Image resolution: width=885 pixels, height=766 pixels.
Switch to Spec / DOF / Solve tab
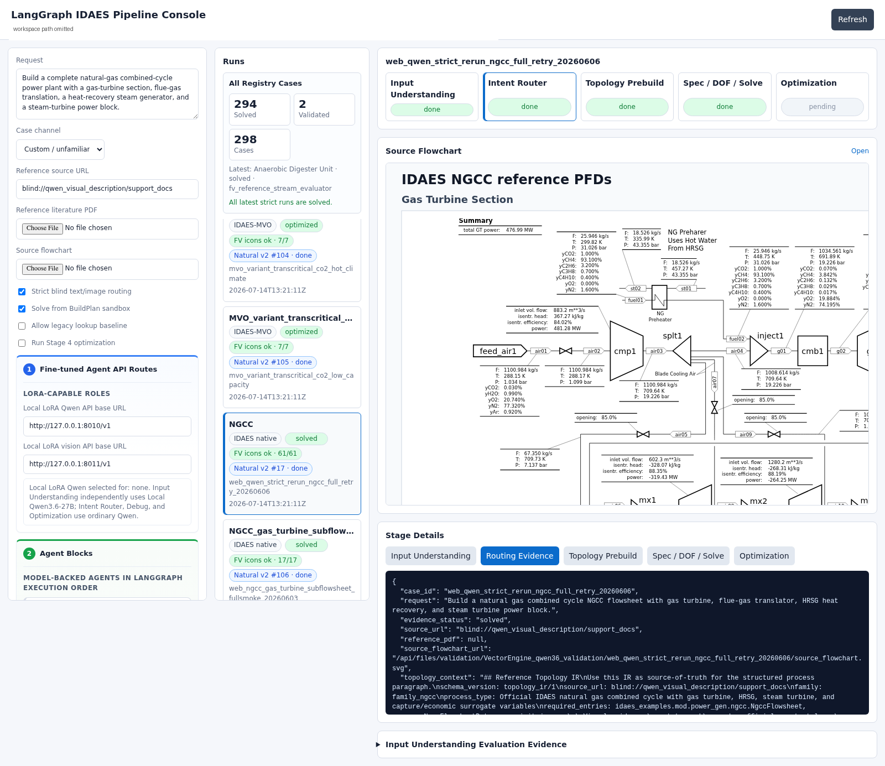click(688, 556)
